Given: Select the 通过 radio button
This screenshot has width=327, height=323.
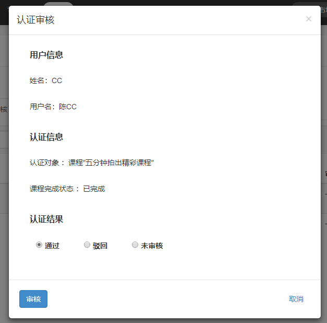Looking at the screenshot, I should click(x=39, y=245).
